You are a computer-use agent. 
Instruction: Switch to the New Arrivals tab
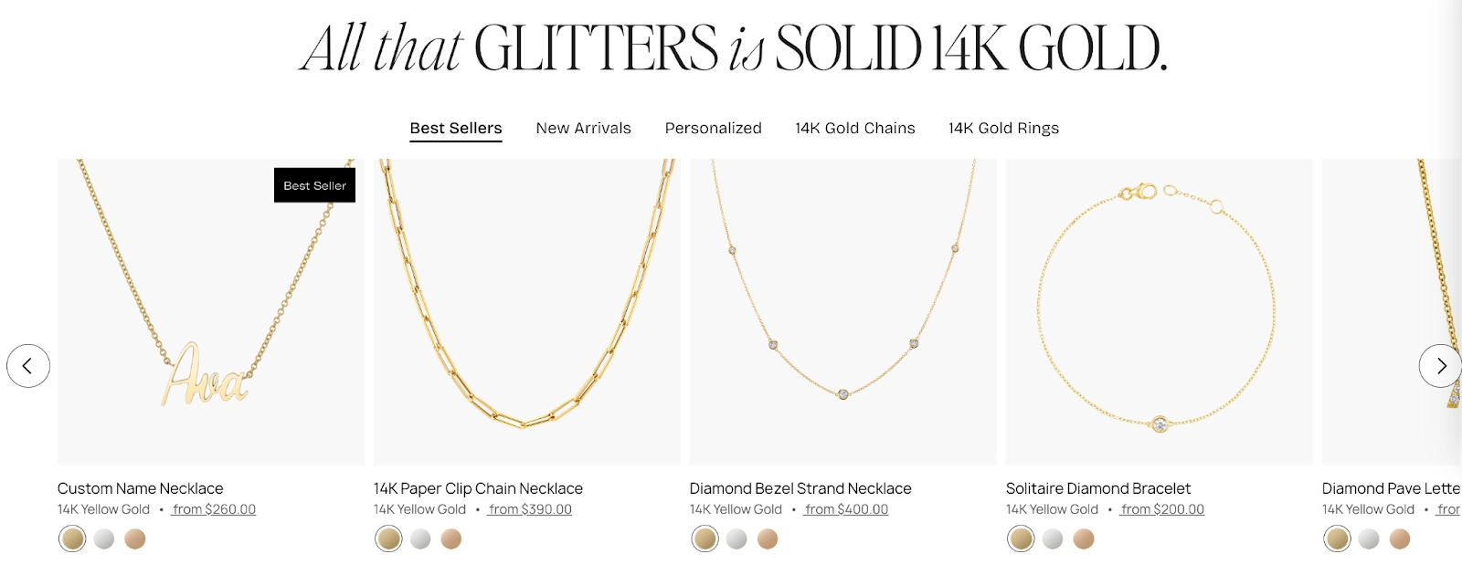pos(584,128)
